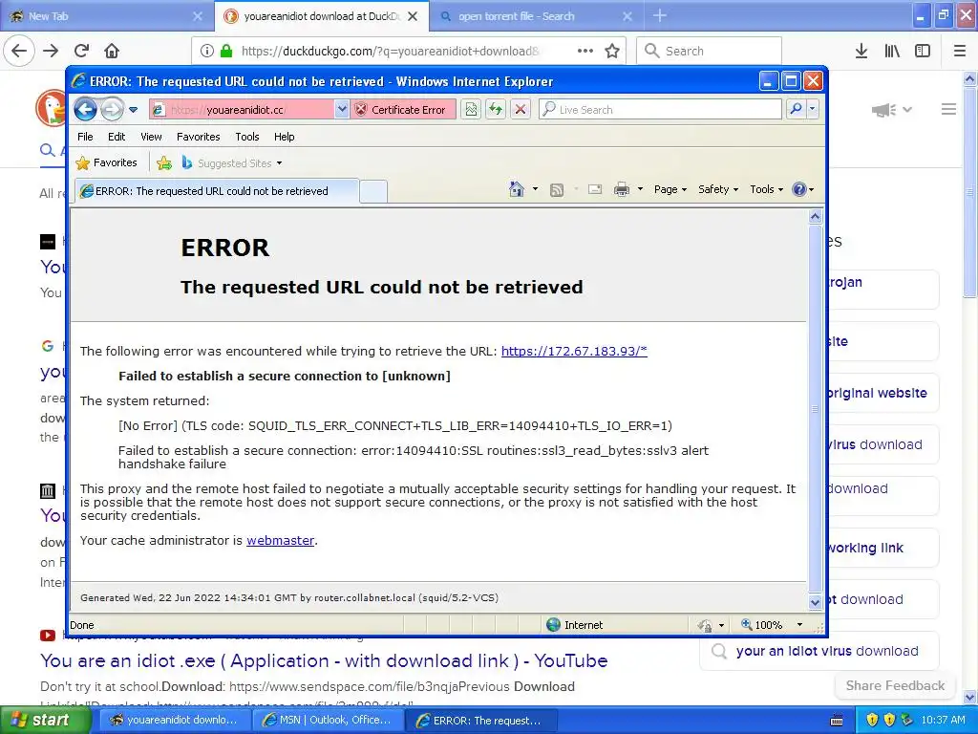Screen dimensions: 978x734
Task: Click IE page scrollbar up arrow
Action: point(816,217)
